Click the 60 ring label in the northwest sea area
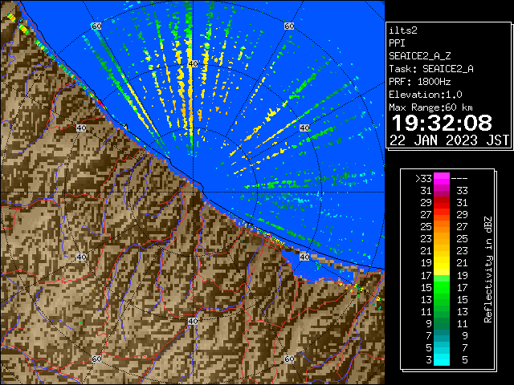The image size is (514, 385). 96,26
